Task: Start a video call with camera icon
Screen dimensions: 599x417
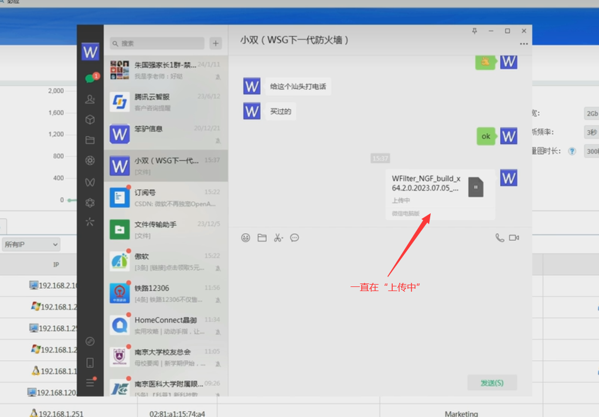Action: (514, 238)
